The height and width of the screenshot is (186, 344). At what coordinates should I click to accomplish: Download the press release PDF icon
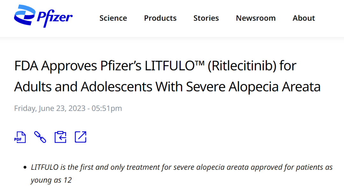(x=20, y=137)
